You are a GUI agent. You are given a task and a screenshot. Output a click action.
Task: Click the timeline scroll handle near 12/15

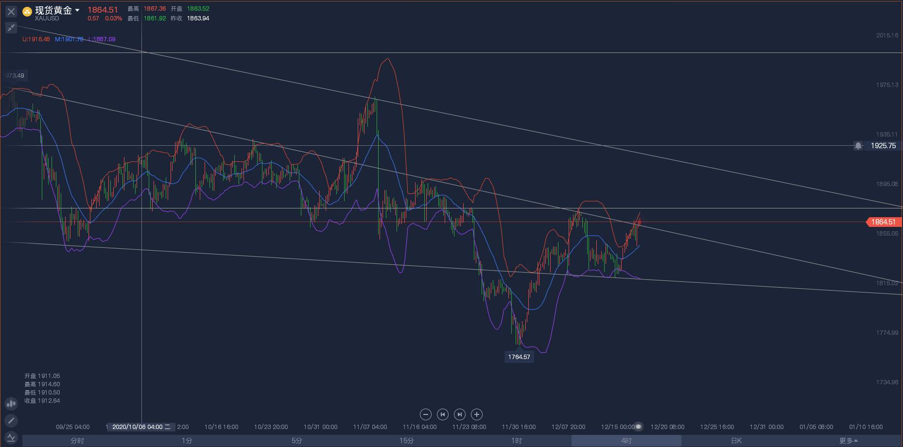pyautogui.click(x=639, y=427)
